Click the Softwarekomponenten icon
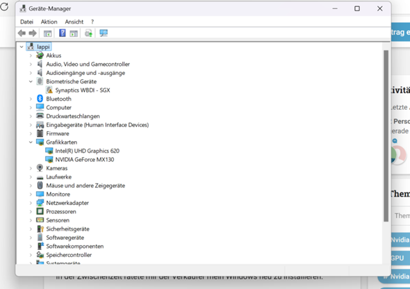The height and width of the screenshot is (289, 410). pos(40,246)
